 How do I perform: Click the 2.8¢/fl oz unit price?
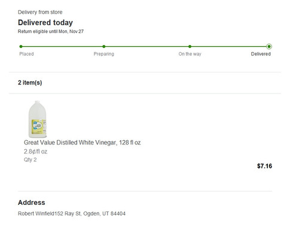[35, 152]
